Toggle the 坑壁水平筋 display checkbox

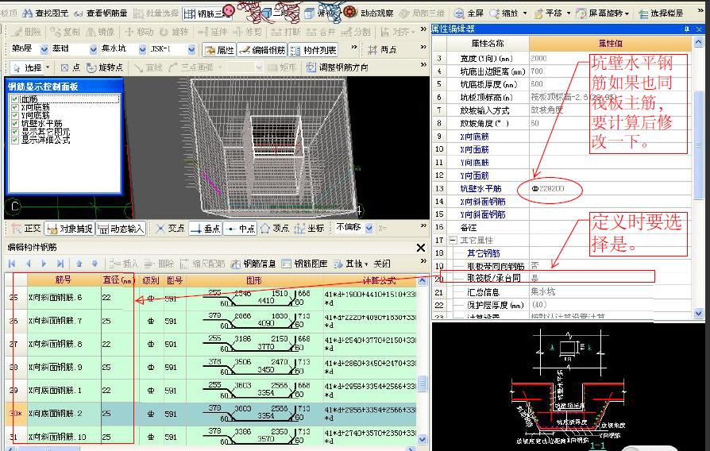point(15,124)
